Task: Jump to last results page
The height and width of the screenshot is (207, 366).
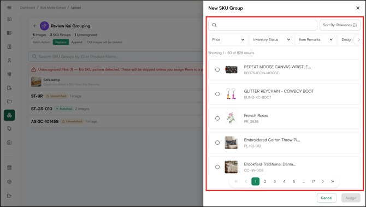Action: (x=333, y=181)
